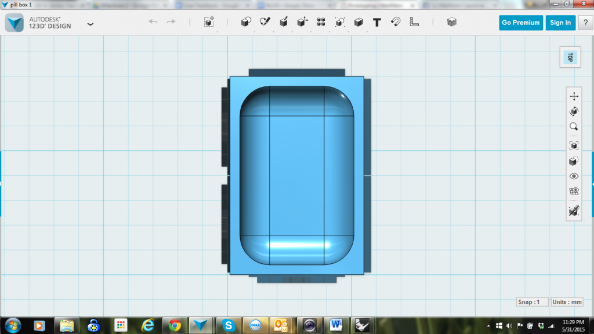Screen dimensions: 594x334
Task: Select the Modify tool
Action: (302, 23)
